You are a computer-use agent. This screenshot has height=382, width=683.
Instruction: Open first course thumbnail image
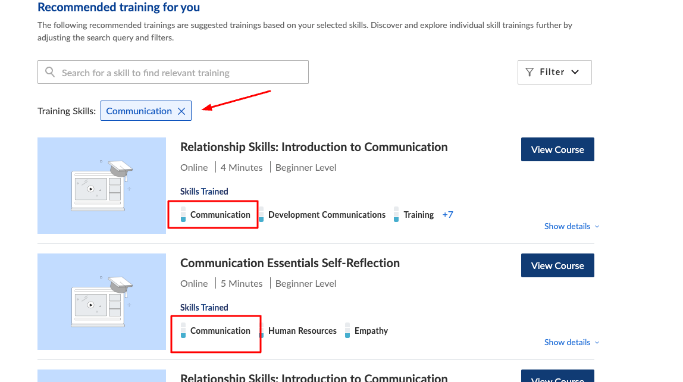pos(102,186)
